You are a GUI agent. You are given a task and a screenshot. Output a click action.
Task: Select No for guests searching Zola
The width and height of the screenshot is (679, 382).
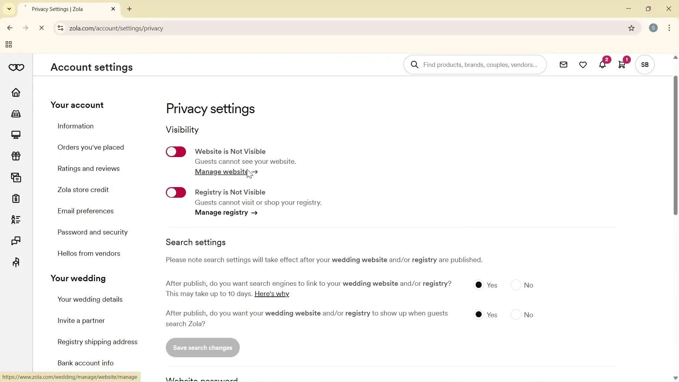coord(516,314)
